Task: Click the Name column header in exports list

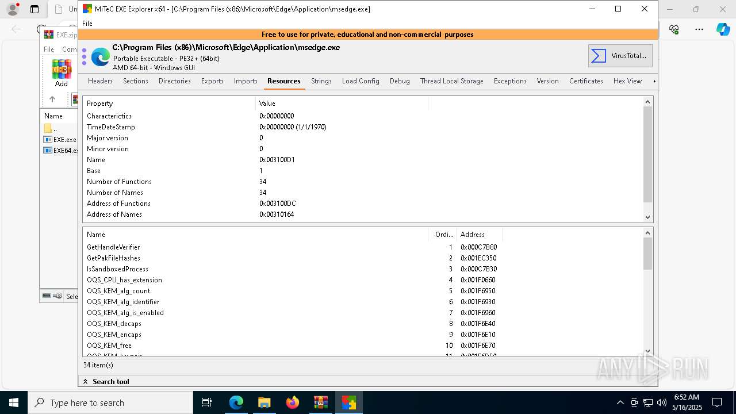Action: pos(255,235)
